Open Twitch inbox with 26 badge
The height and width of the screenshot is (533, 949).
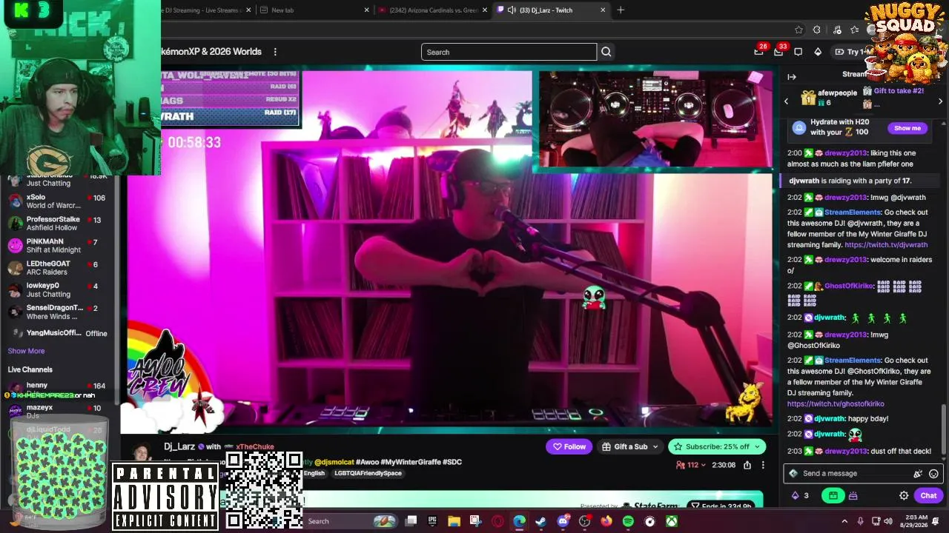pyautogui.click(x=758, y=52)
